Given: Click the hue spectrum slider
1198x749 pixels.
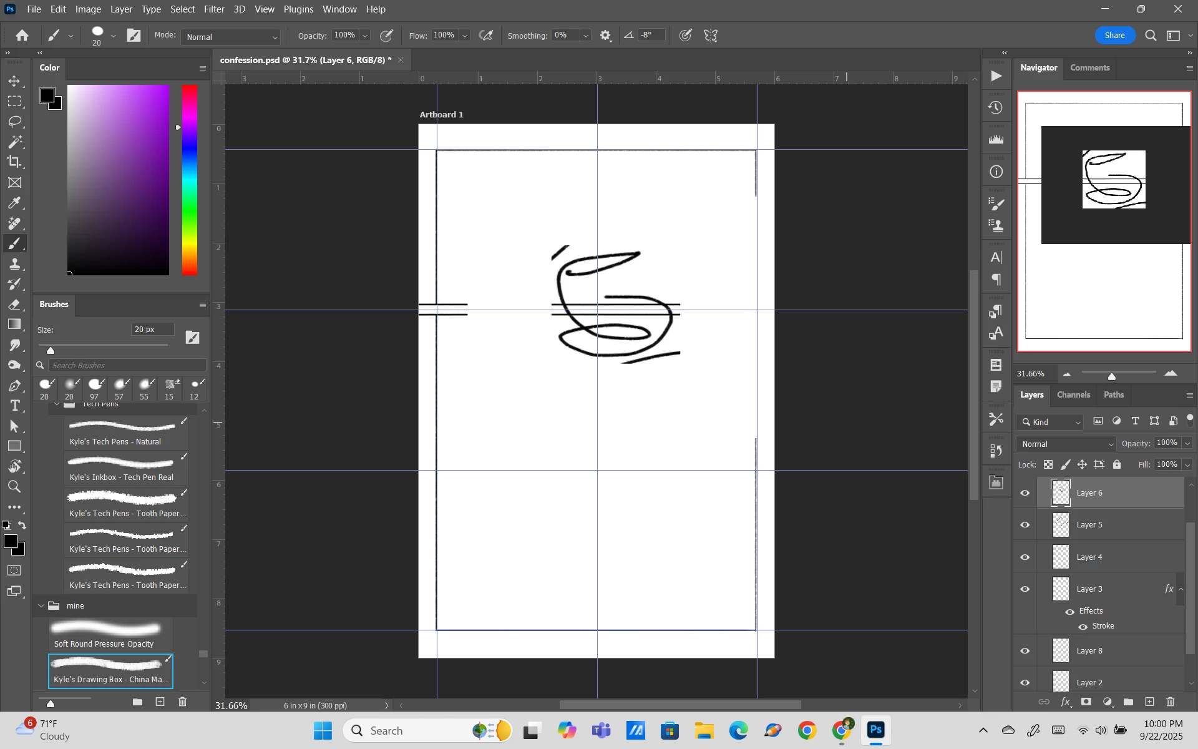Looking at the screenshot, I should tap(190, 180).
